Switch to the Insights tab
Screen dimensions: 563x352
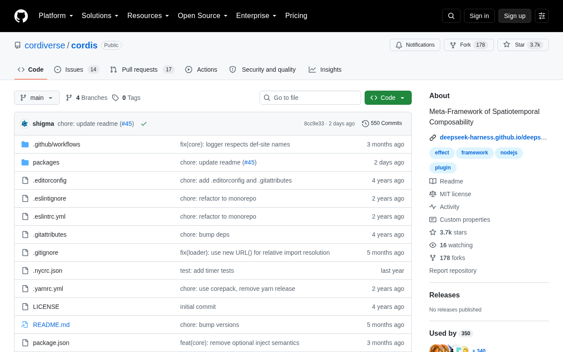(x=325, y=70)
